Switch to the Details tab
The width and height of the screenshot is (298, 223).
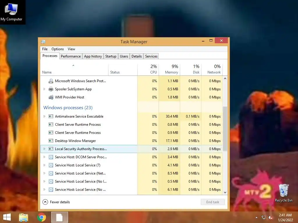tap(137, 56)
